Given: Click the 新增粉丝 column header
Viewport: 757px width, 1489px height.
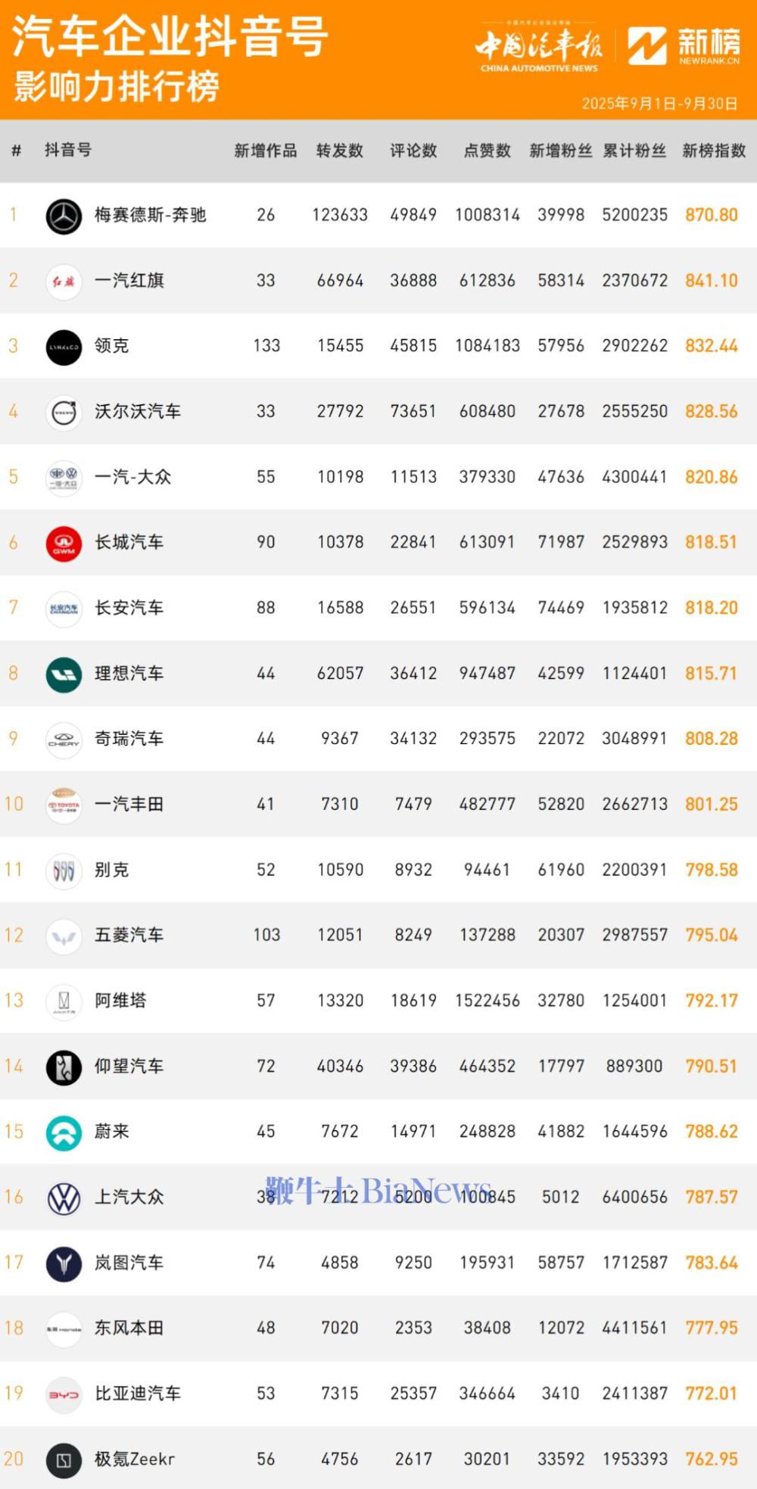Looking at the screenshot, I should (561, 151).
